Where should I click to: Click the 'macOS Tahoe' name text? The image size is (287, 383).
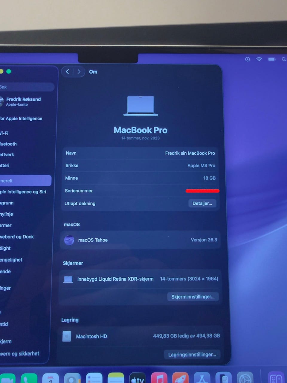[x=93, y=240]
